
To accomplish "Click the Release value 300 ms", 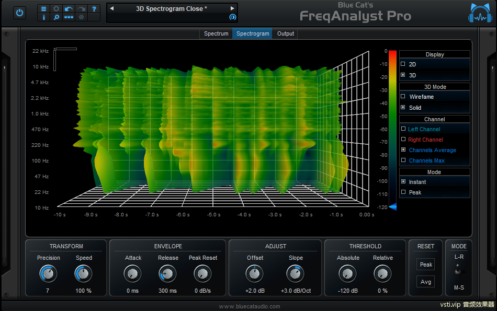I will click(x=167, y=291).
